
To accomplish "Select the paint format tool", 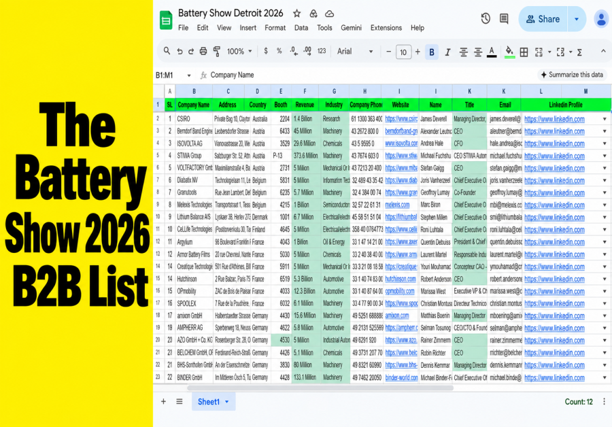I will pos(217,52).
